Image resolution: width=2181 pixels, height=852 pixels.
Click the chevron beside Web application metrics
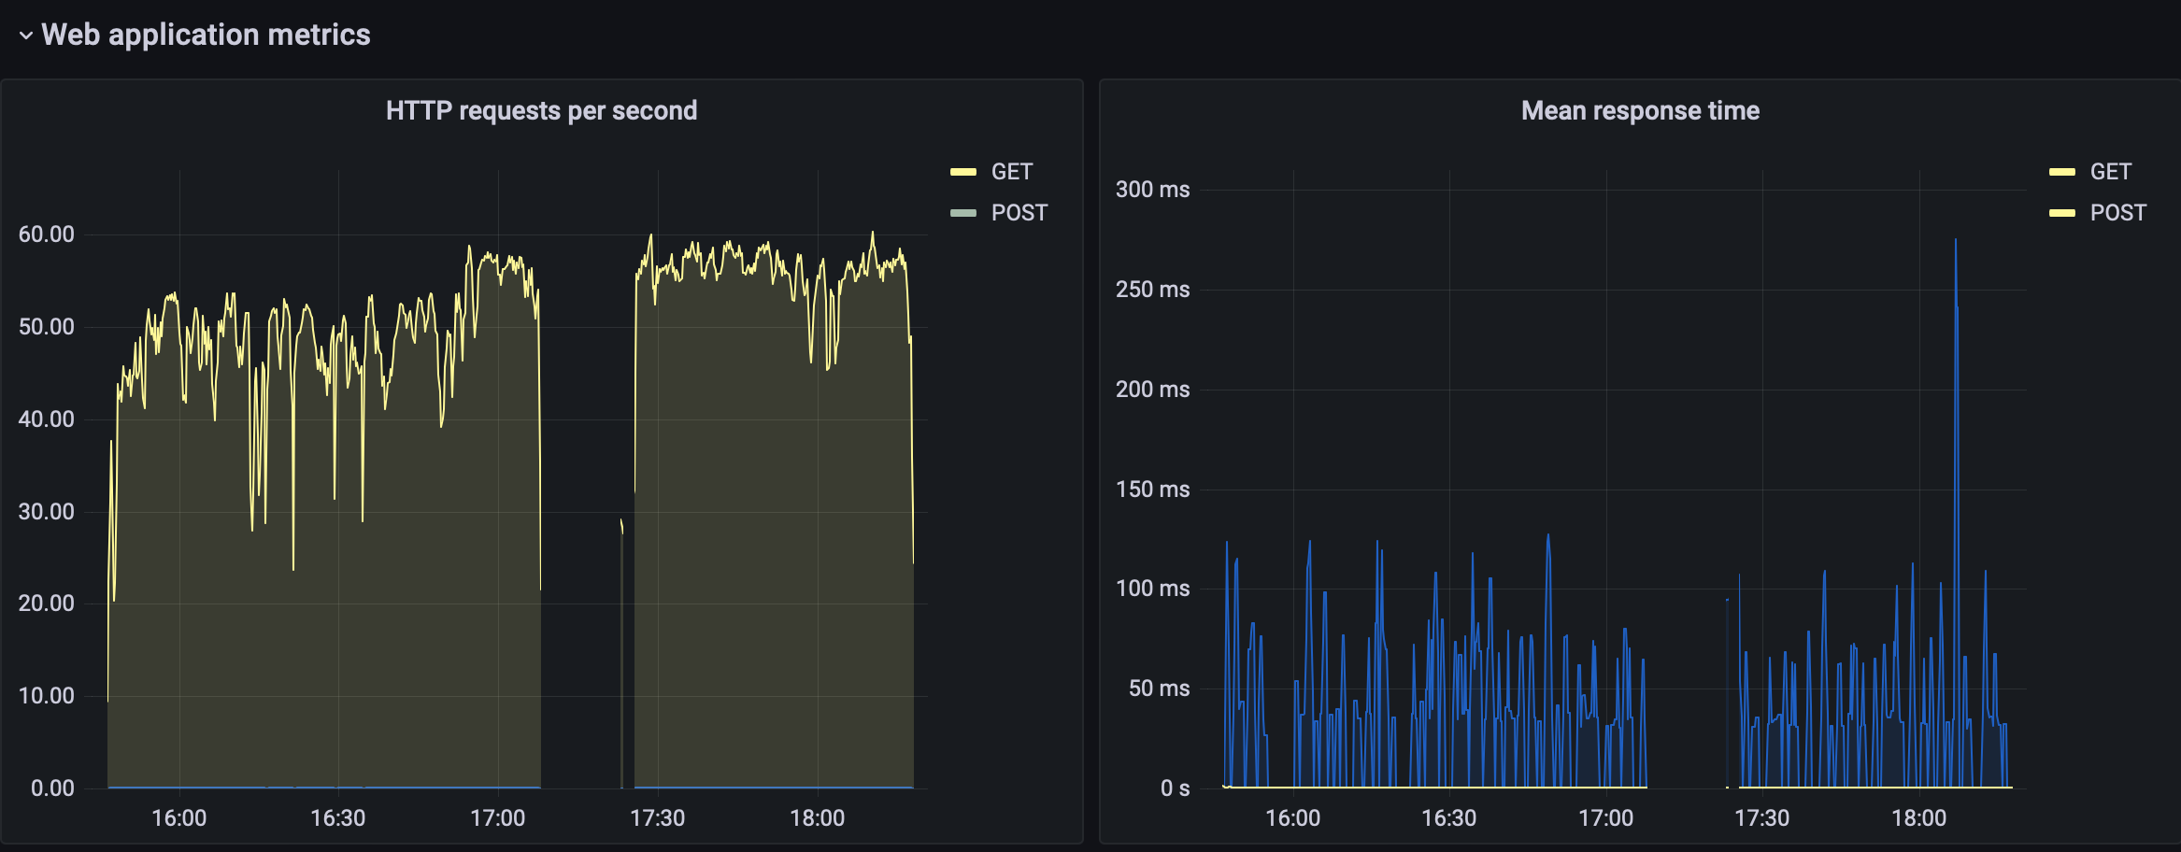click(27, 35)
